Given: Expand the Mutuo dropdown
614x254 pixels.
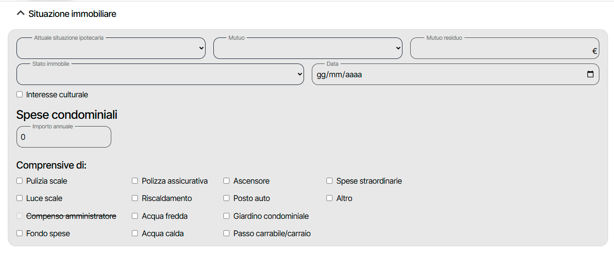Looking at the screenshot, I should pyautogui.click(x=308, y=48).
